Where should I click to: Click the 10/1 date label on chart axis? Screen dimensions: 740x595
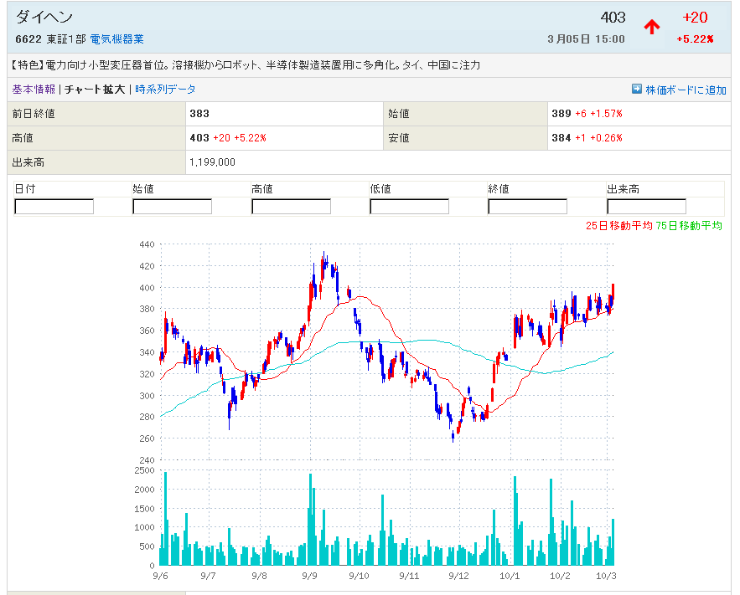click(x=510, y=576)
